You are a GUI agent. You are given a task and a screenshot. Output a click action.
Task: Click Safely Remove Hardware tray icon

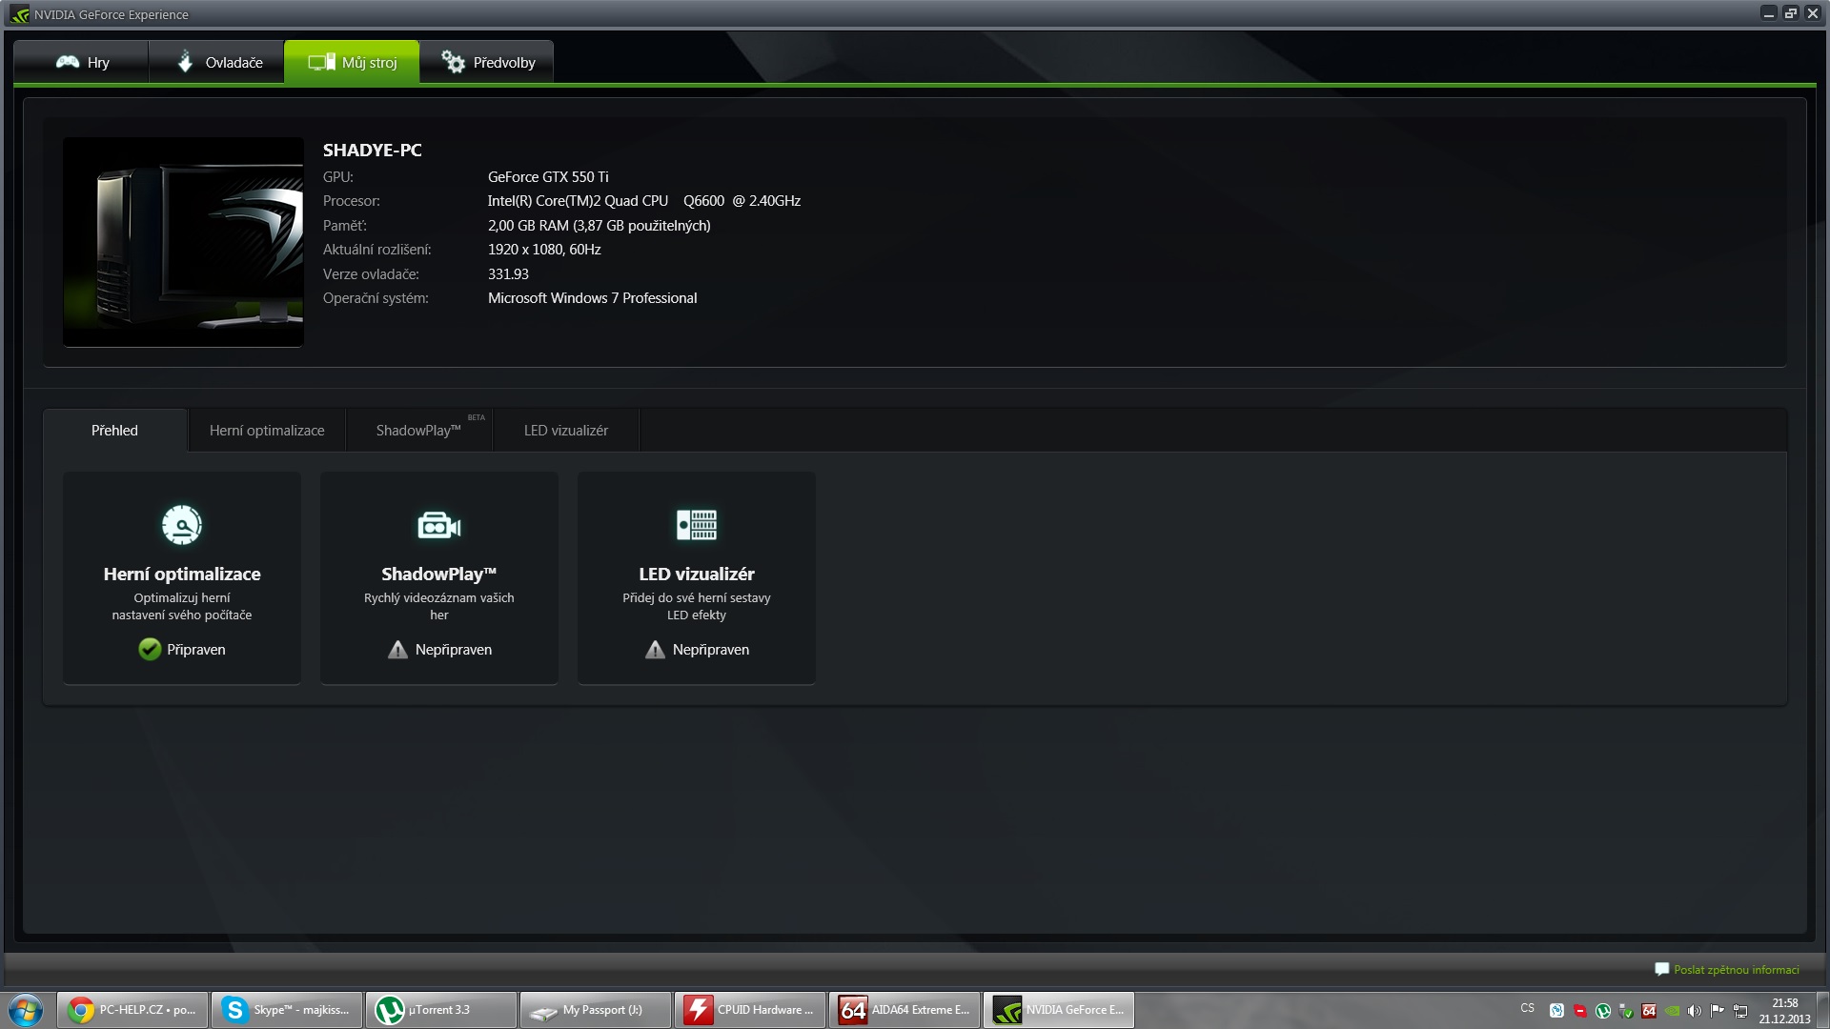point(1626,1011)
